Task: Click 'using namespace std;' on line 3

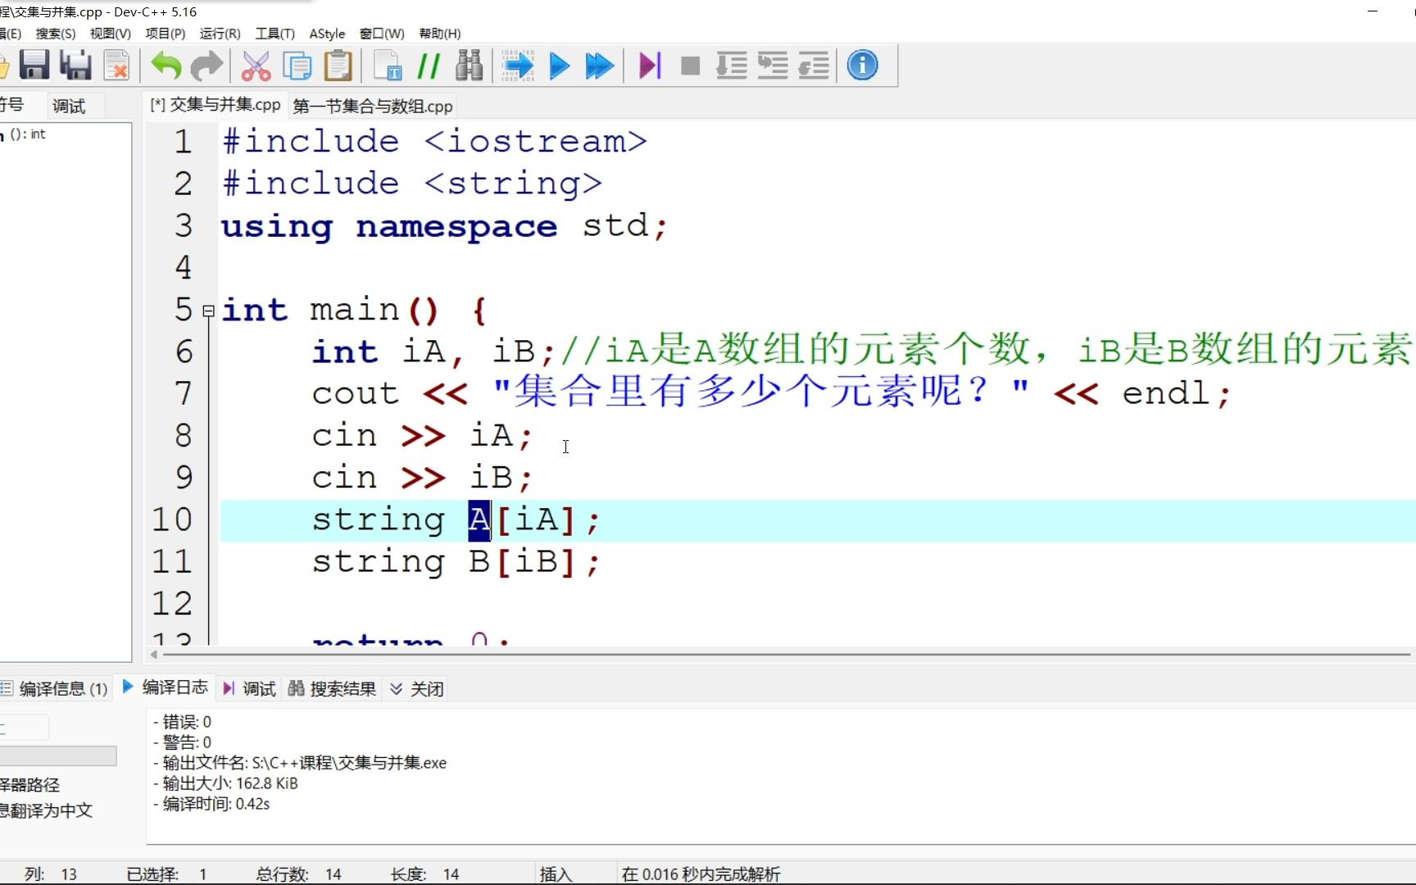Action: tap(444, 226)
